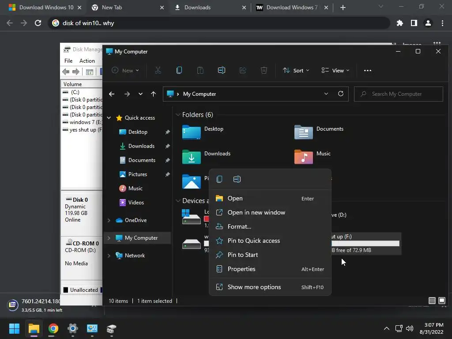Unpin Desktop from Quick access
452x339 pixels.
(167, 132)
